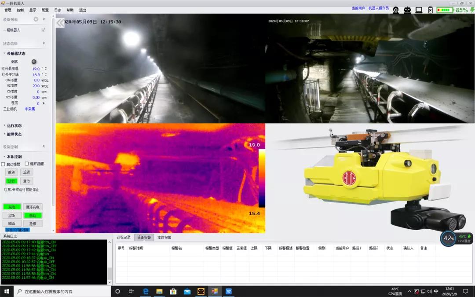Click the battery fault X icon

pos(430,10)
